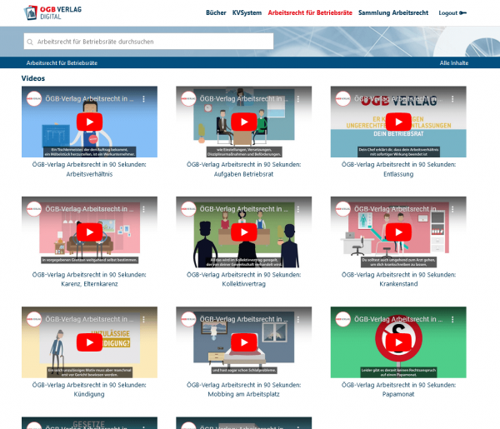
Task: Play the Mobbing am Arbeitsplatz video
Action: coord(244,342)
